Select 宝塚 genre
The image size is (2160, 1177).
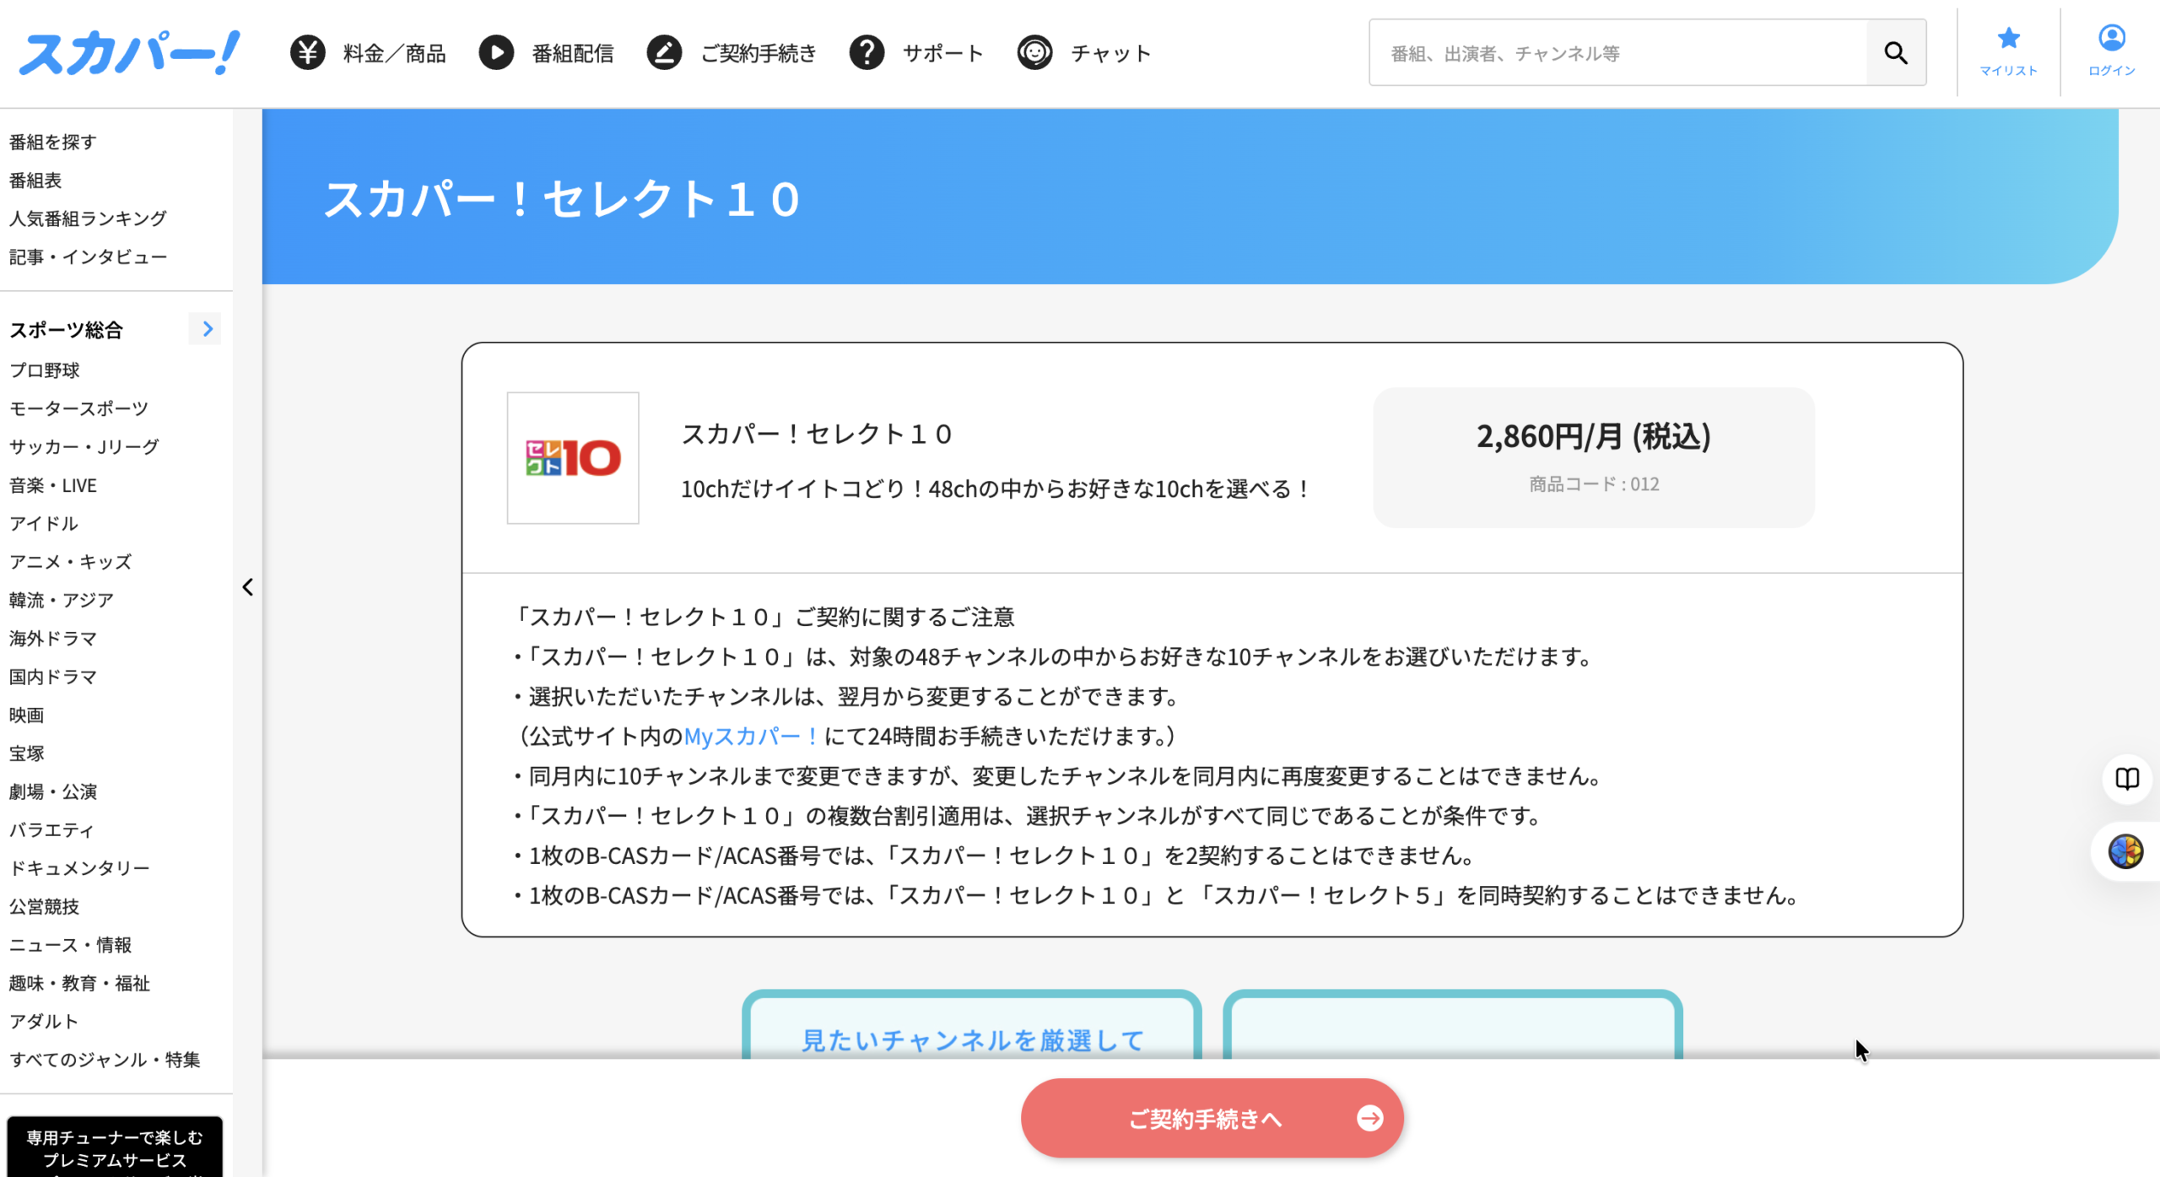click(26, 753)
